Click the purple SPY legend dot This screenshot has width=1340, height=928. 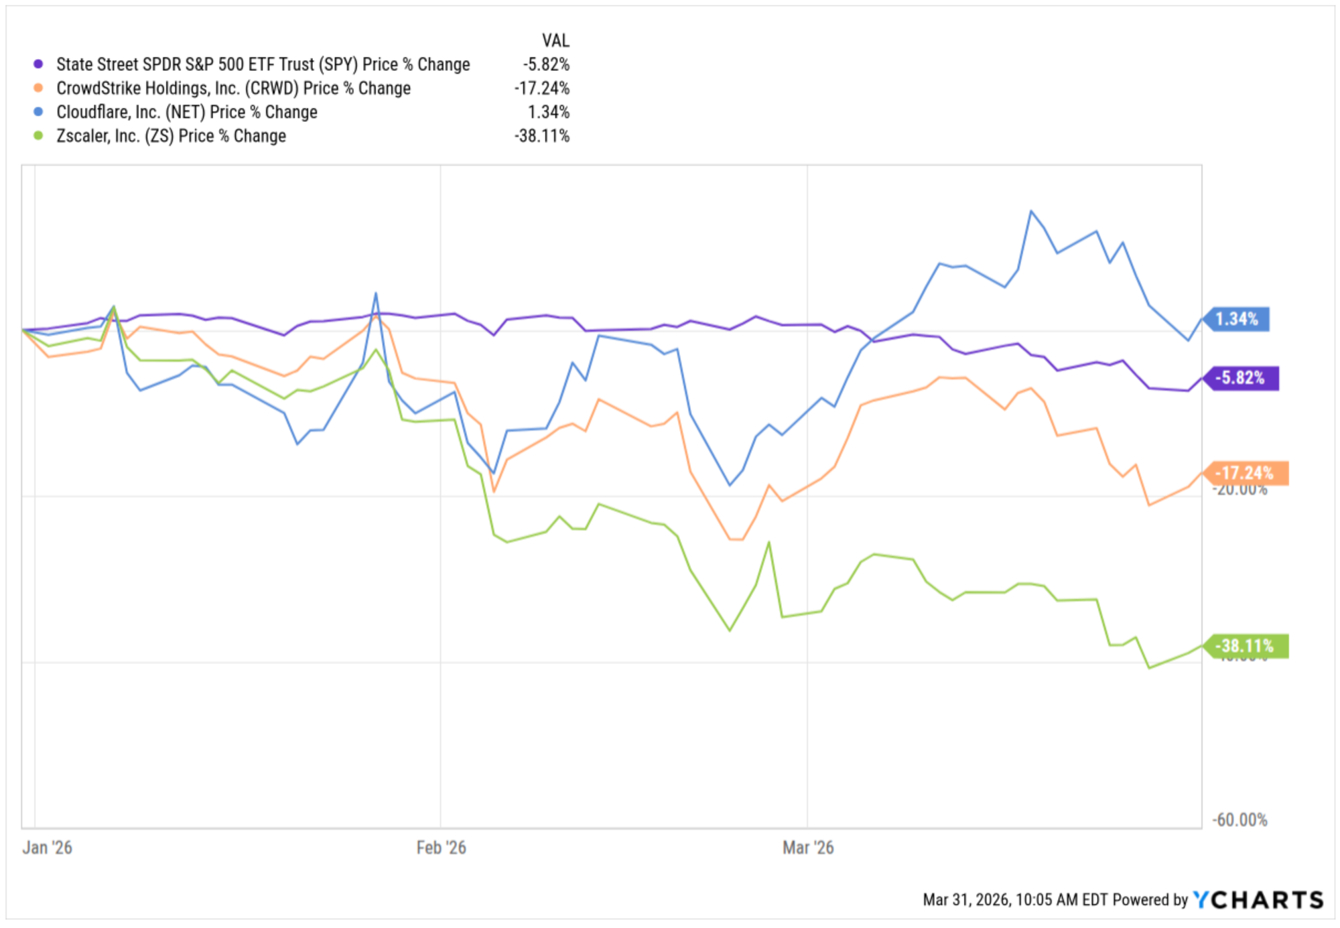[x=38, y=64]
